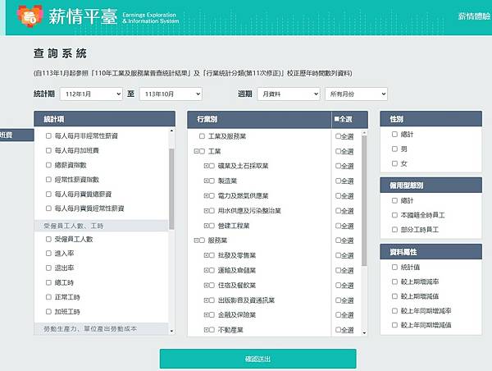The height and width of the screenshot is (371, 492).
Task: Check 總計 under 性別
Action: click(x=394, y=134)
